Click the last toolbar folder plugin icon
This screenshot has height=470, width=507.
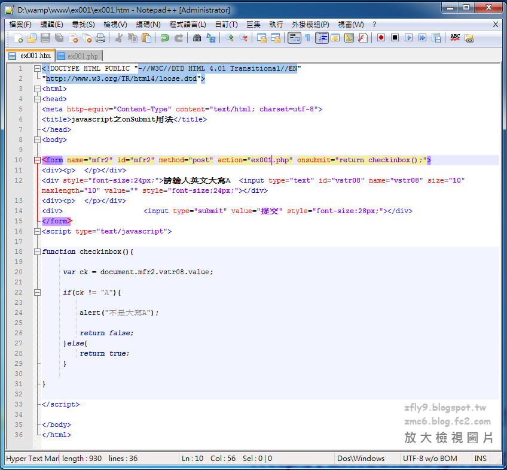coord(469,38)
